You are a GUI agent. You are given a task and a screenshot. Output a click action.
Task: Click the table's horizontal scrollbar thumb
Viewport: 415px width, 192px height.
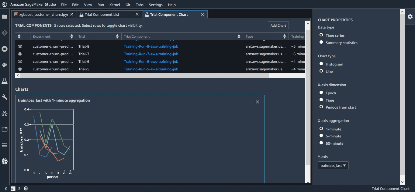(144, 75)
